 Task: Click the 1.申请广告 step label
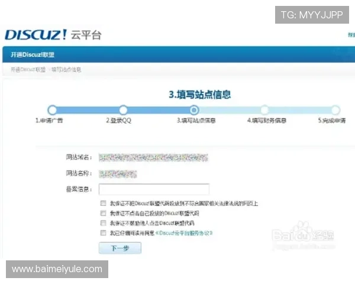tap(49, 120)
